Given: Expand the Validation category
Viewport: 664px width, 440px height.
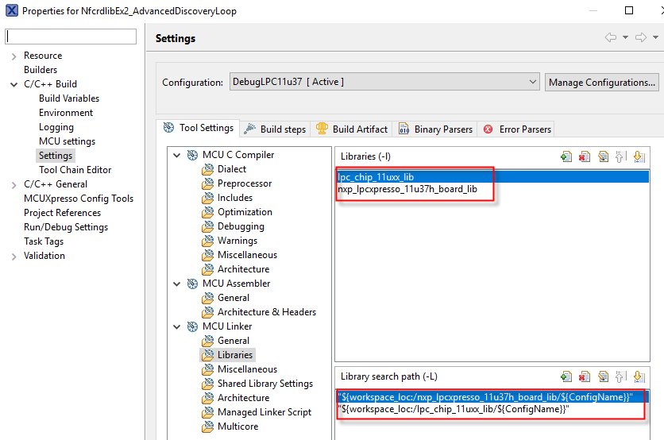Looking at the screenshot, I should [14, 257].
